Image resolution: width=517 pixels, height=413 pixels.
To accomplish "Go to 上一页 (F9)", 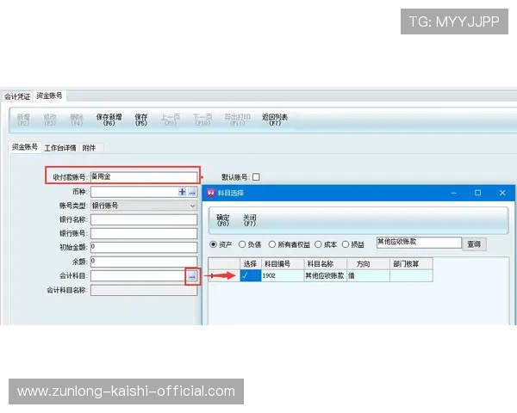I will 171,120.
